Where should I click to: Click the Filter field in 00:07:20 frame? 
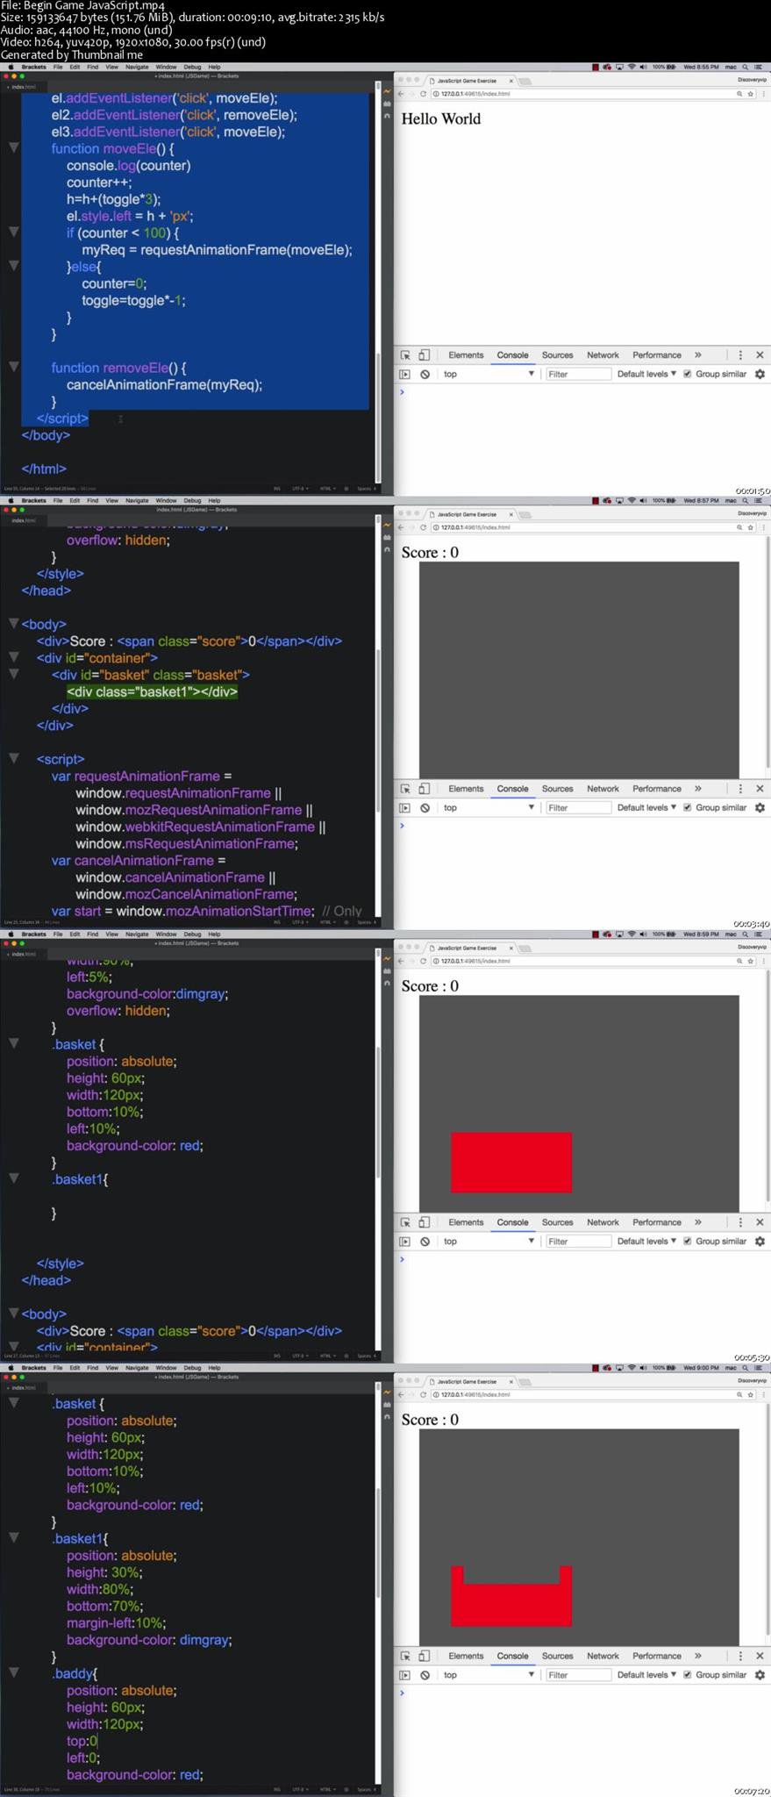click(x=578, y=1674)
